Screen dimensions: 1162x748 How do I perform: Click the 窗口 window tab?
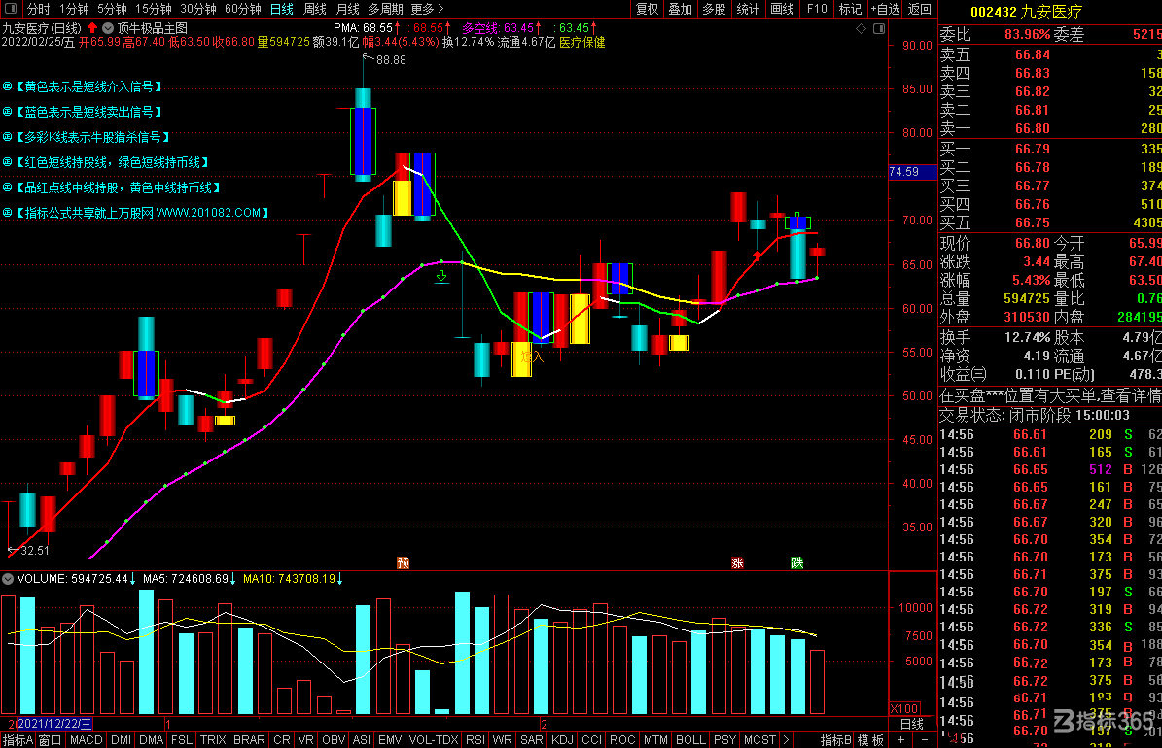coord(51,740)
